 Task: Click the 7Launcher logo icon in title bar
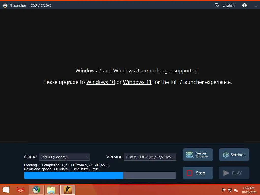(x=5, y=6)
